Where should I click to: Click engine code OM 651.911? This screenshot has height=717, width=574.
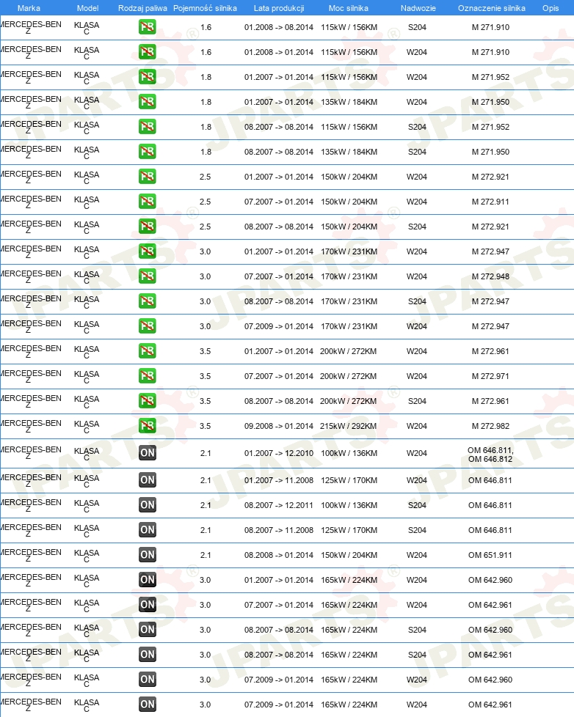(490, 555)
